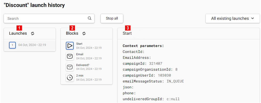Select launch number 1 badge
Viewport: 261px width, 103px height.
coord(12,45)
